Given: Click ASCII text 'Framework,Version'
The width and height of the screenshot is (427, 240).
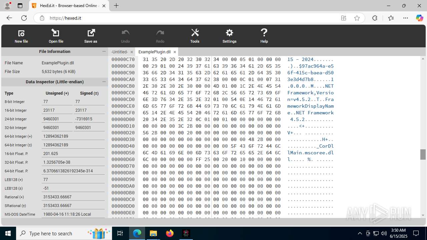Looking at the screenshot, I should tap(311, 93).
